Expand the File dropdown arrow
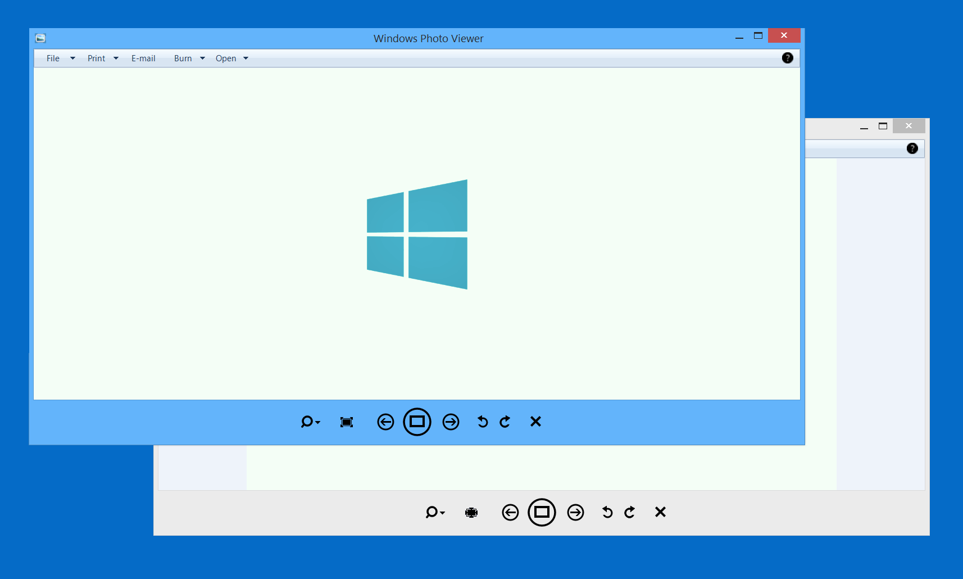This screenshot has width=963, height=579. point(72,58)
